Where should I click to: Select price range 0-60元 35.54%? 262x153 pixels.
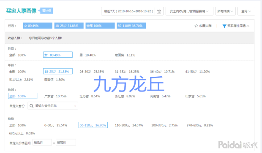tap(56, 125)
